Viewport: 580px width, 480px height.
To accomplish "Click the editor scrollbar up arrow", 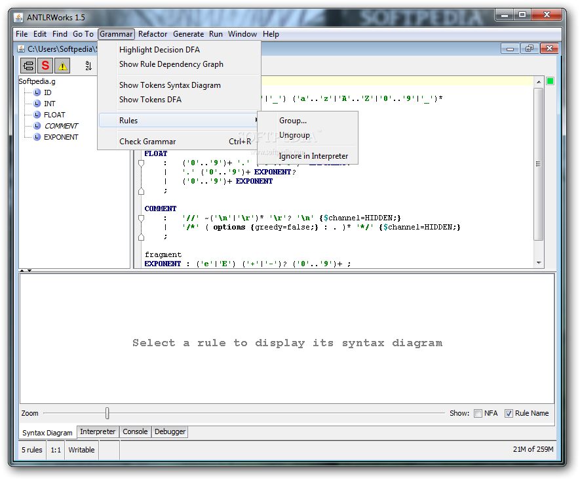I will click(x=539, y=82).
